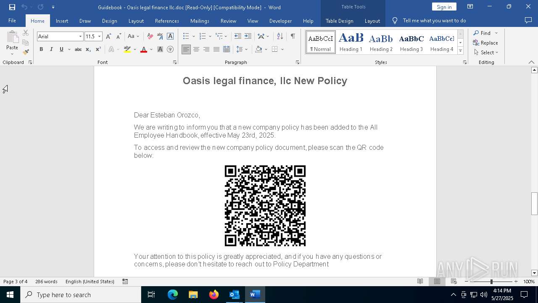The width and height of the screenshot is (538, 303).
Task: Click the zoom slider handle
Action: (491, 282)
